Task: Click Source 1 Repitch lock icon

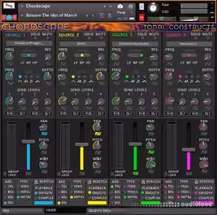Action: 36,182
